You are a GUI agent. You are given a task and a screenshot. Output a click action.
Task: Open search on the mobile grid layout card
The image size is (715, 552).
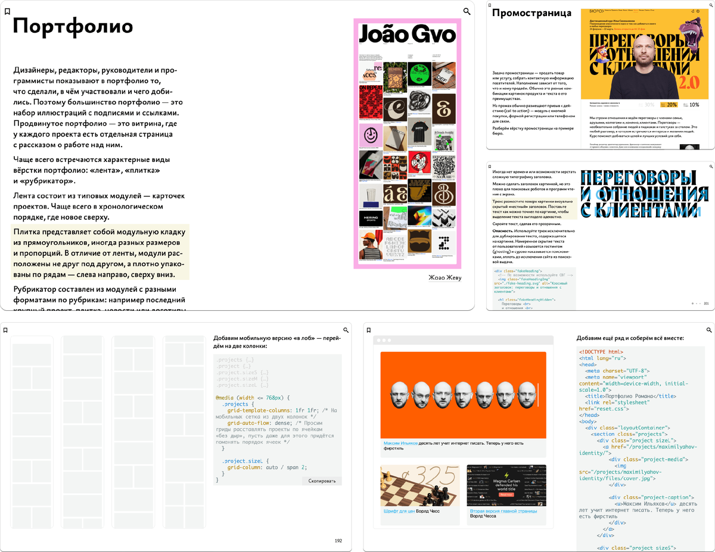344,329
